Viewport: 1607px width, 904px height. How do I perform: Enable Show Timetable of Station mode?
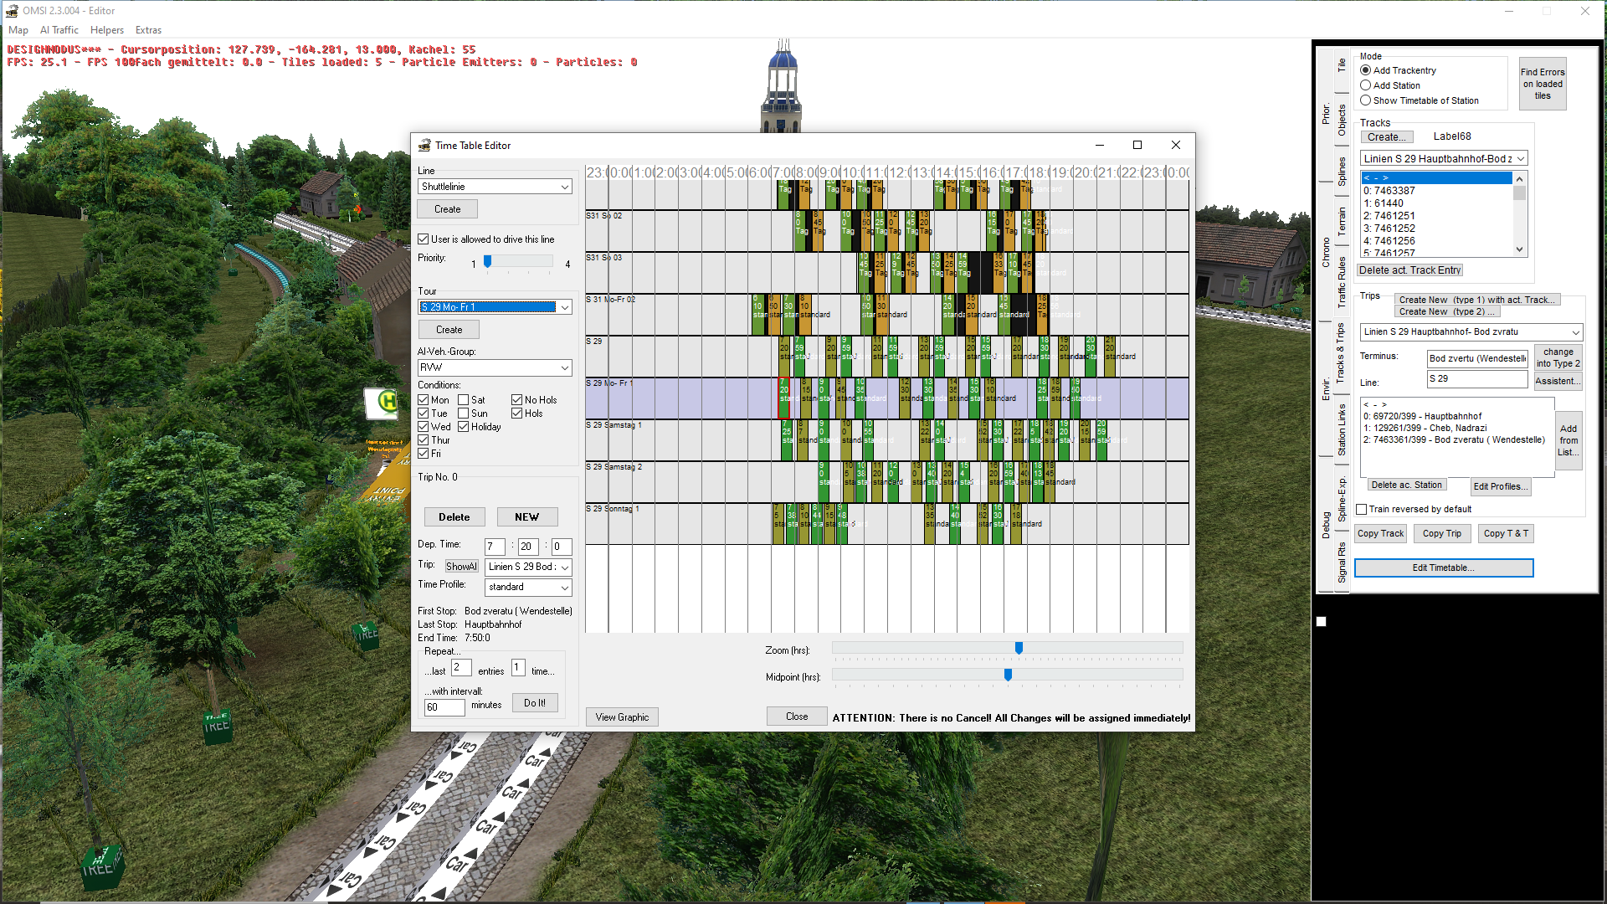(x=1365, y=100)
